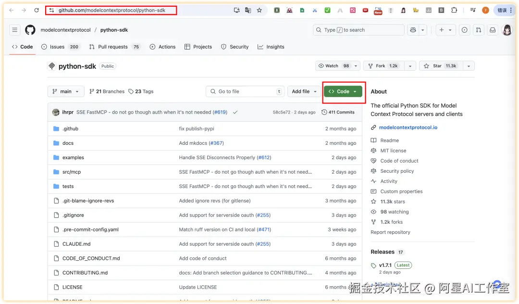Click Report repository link
This screenshot has height=304, width=519.
pyautogui.click(x=390, y=232)
